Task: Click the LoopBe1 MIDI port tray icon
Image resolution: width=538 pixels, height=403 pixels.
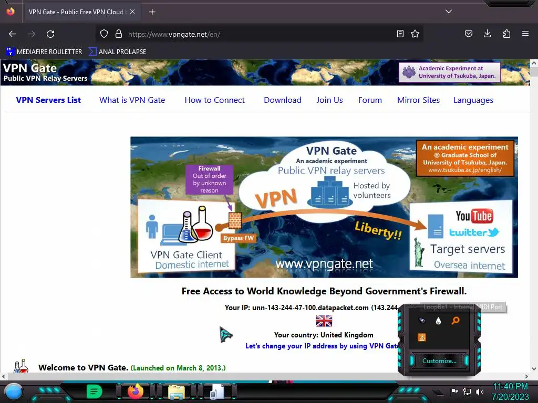Action: click(422, 320)
